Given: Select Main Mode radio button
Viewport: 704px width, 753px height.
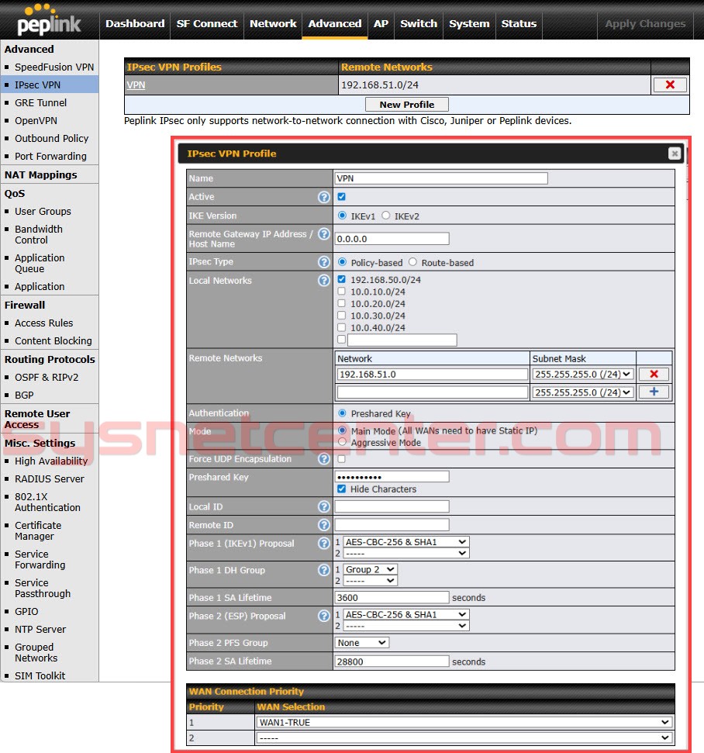Looking at the screenshot, I should pyautogui.click(x=342, y=430).
